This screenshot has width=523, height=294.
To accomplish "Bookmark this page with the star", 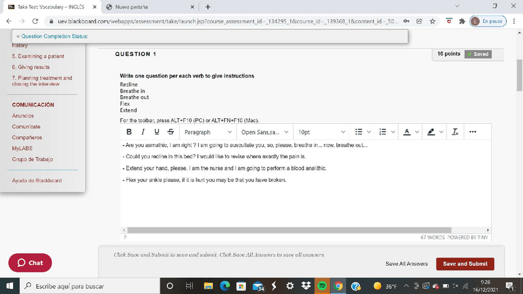I will (432, 22).
